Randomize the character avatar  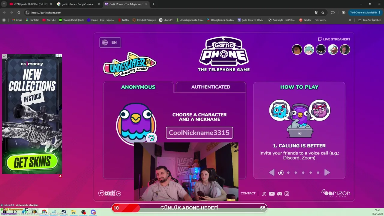(x=151, y=138)
